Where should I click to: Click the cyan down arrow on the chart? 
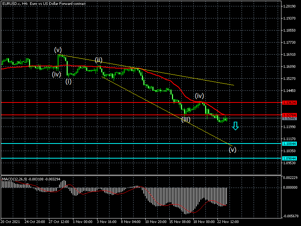236,126
